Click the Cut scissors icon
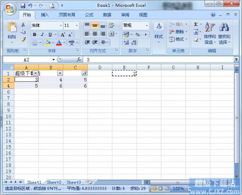242x195 pixels. point(23,25)
